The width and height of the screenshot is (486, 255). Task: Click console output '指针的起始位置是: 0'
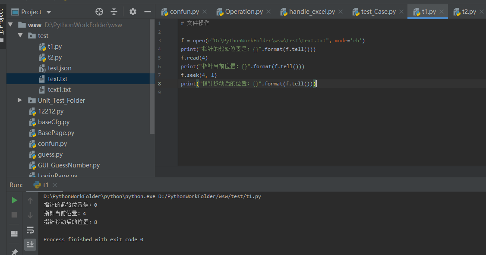(x=71, y=205)
